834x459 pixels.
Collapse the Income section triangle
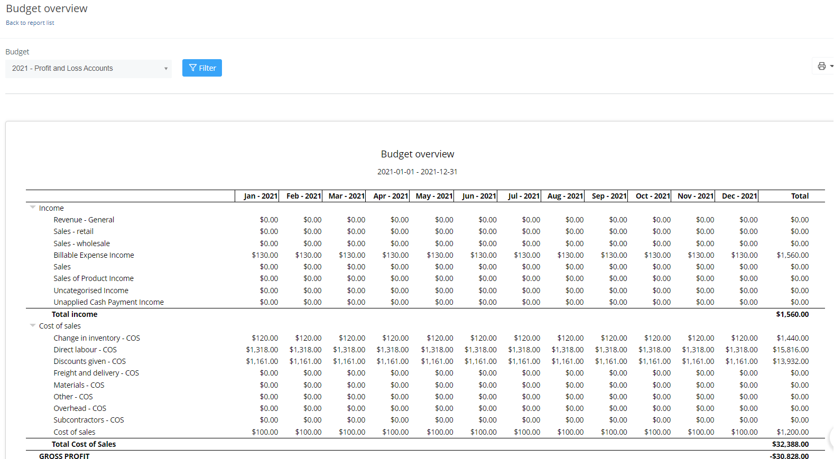coord(33,208)
